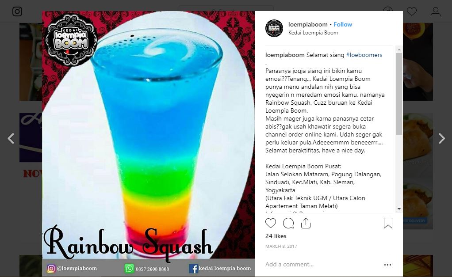Open activity heart icon in top bar

tap(412, 11)
